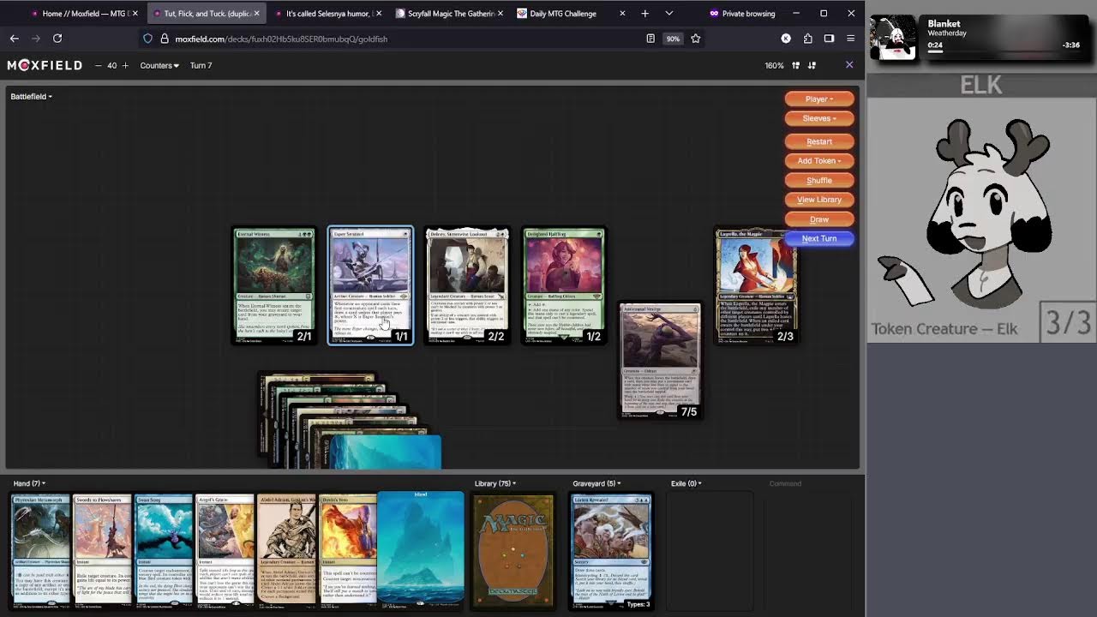Open the Add Token dropdown
The image size is (1097, 617).
pyautogui.click(x=819, y=160)
